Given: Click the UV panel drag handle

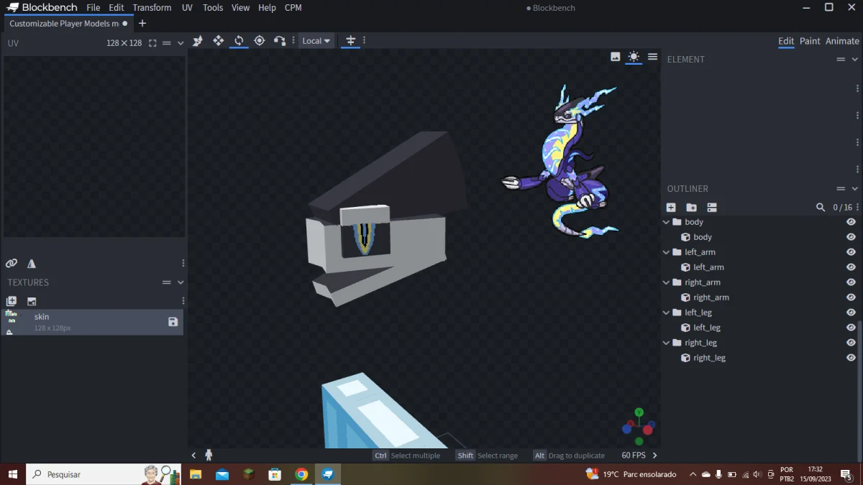Looking at the screenshot, I should click(x=167, y=43).
